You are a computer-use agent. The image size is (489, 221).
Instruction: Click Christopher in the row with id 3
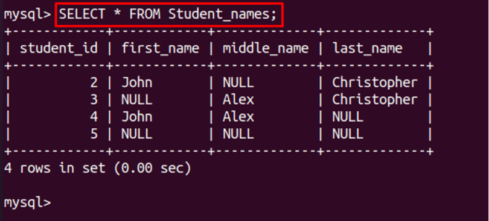374,99
